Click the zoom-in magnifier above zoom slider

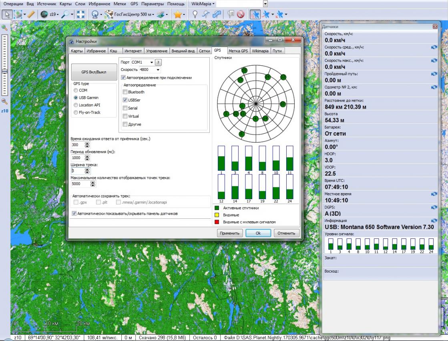click(x=5, y=28)
